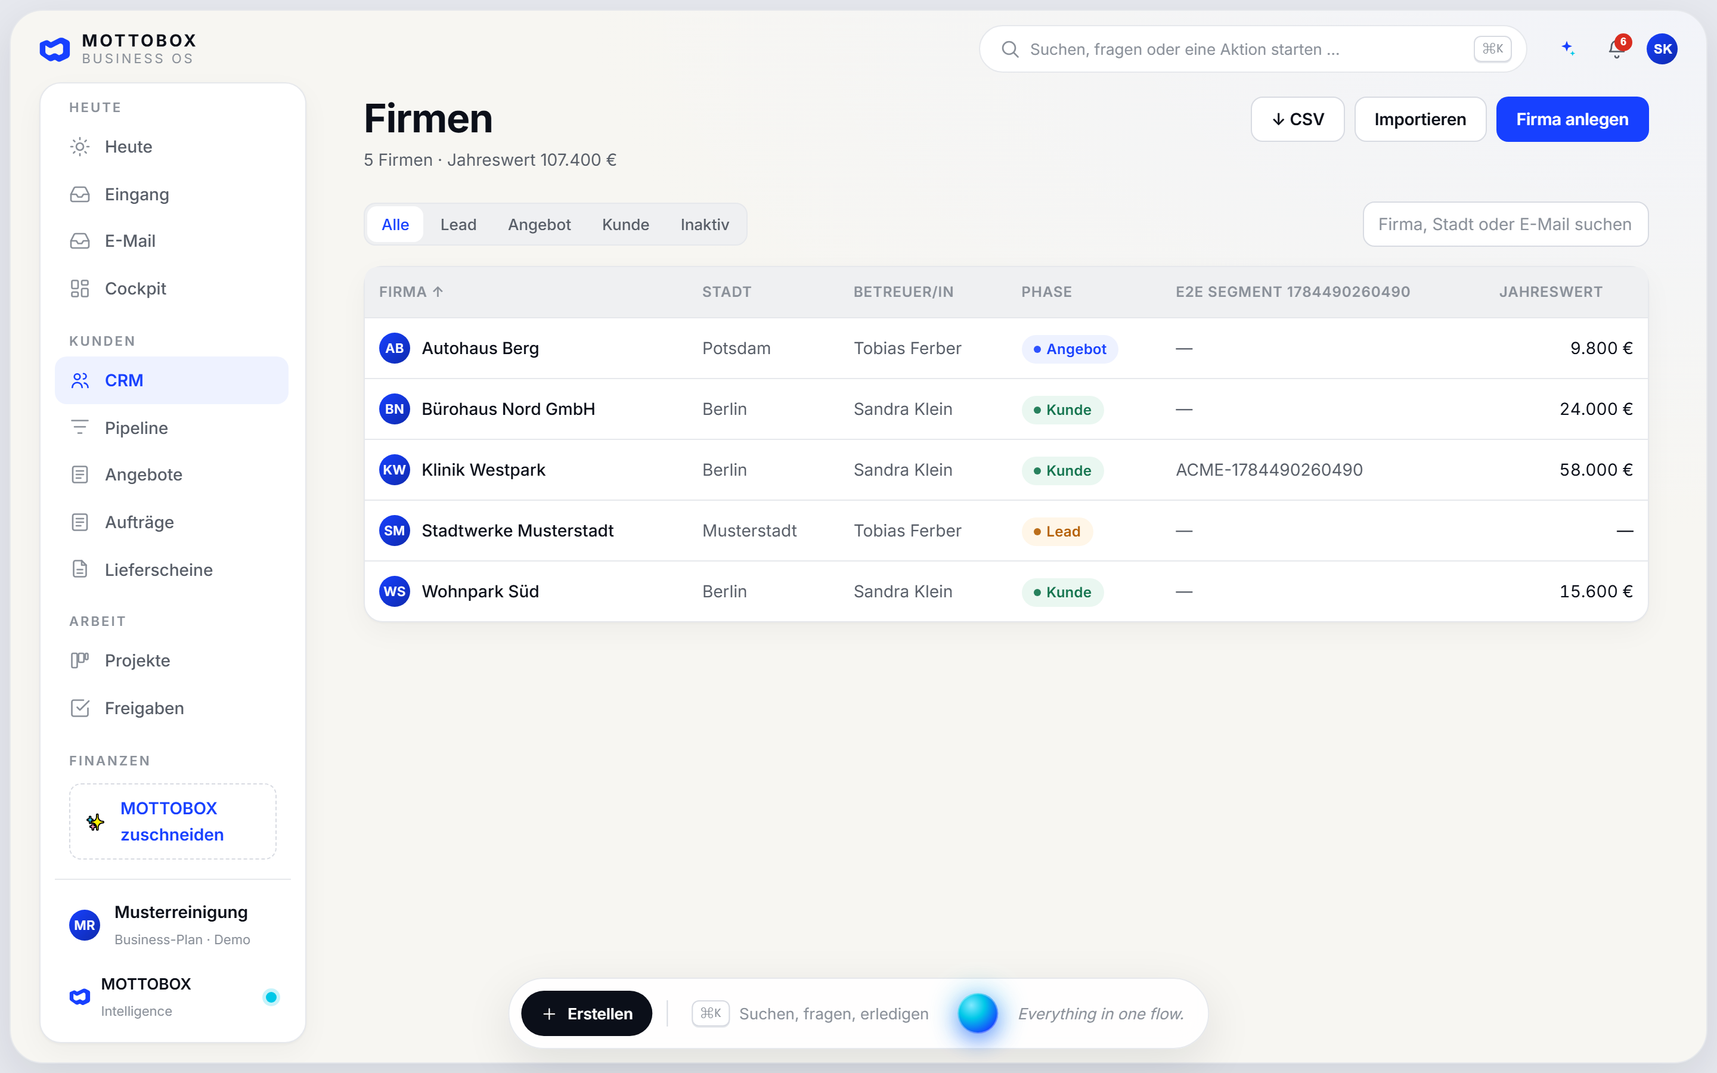Open Aufträge in the sidebar
Screen dimensions: 1717x1073
tap(172, 522)
